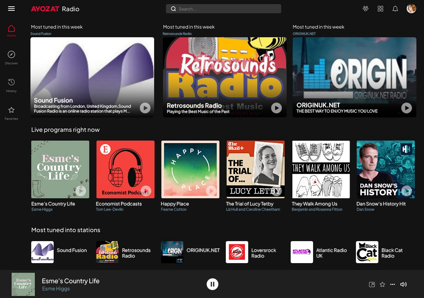This screenshot has height=298, width=424.
Task: Open Atlantic Radio UK station logo
Action: pyautogui.click(x=302, y=252)
